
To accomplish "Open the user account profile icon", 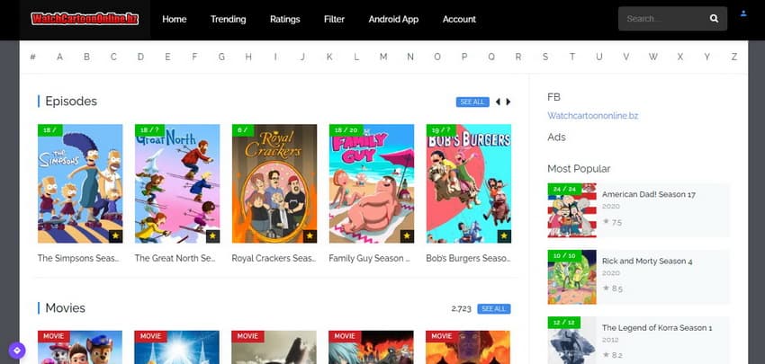I will tap(743, 13).
